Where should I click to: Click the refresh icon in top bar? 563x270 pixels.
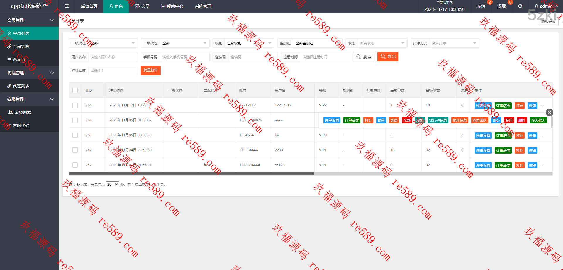520,6
